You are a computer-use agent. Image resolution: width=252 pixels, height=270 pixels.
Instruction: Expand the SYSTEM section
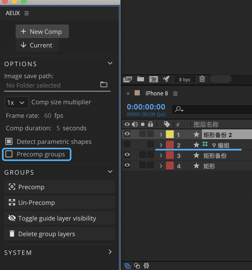[110, 252]
